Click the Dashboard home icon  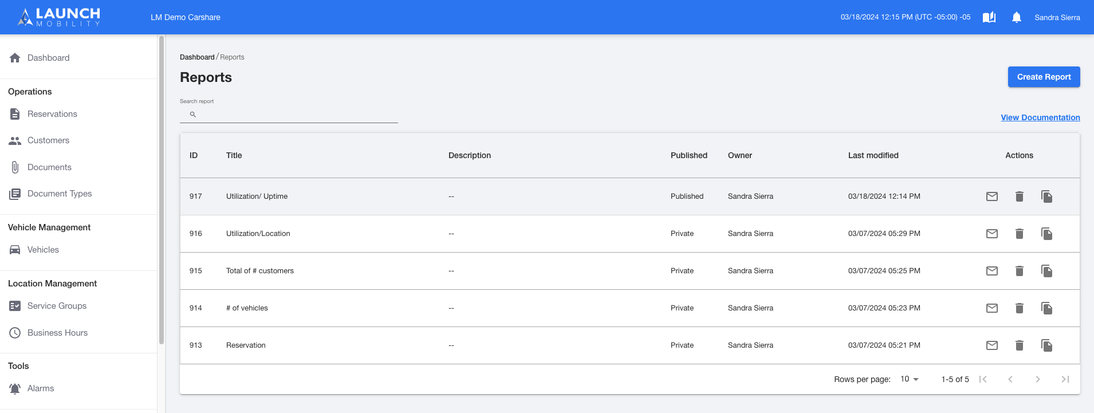[15, 58]
